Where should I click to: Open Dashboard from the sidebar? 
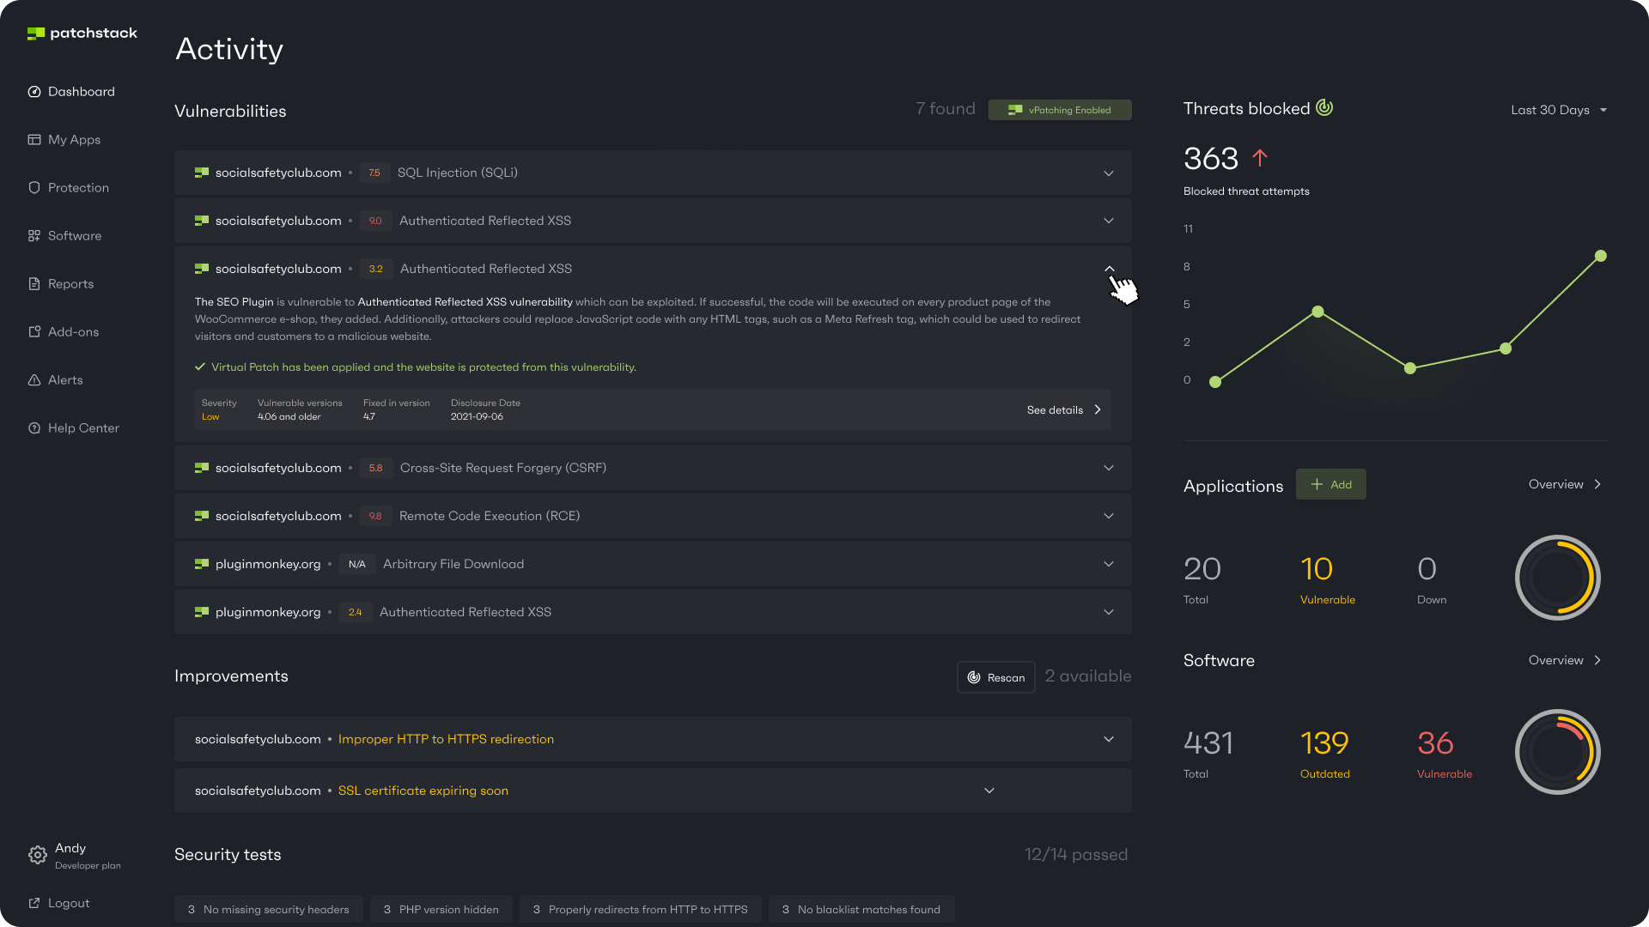tap(71, 92)
